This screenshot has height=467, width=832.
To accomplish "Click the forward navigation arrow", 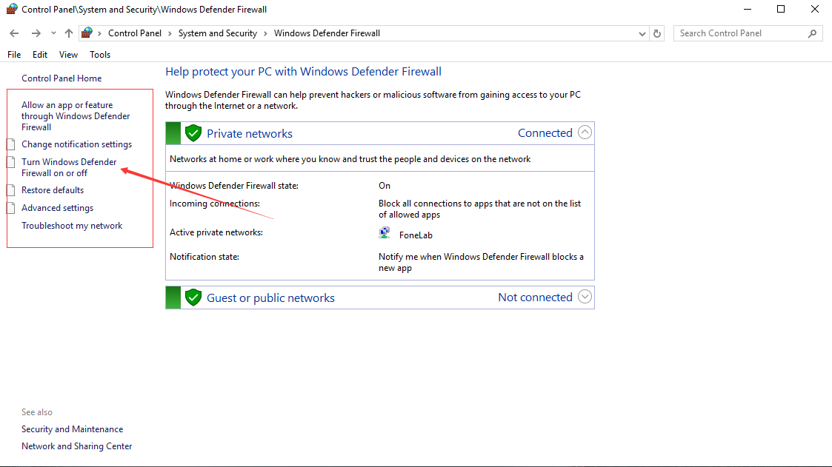I will click(x=36, y=33).
